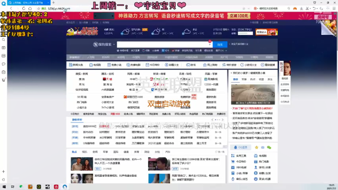Click the main page search input box
Image resolution: width=338 pixels, height=190 pixels.
tap(163, 44)
